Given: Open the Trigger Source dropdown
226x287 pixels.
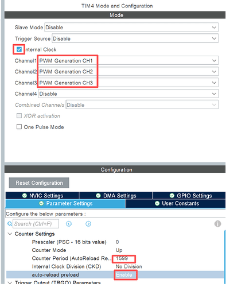Looking at the screenshot, I should click(135, 38).
